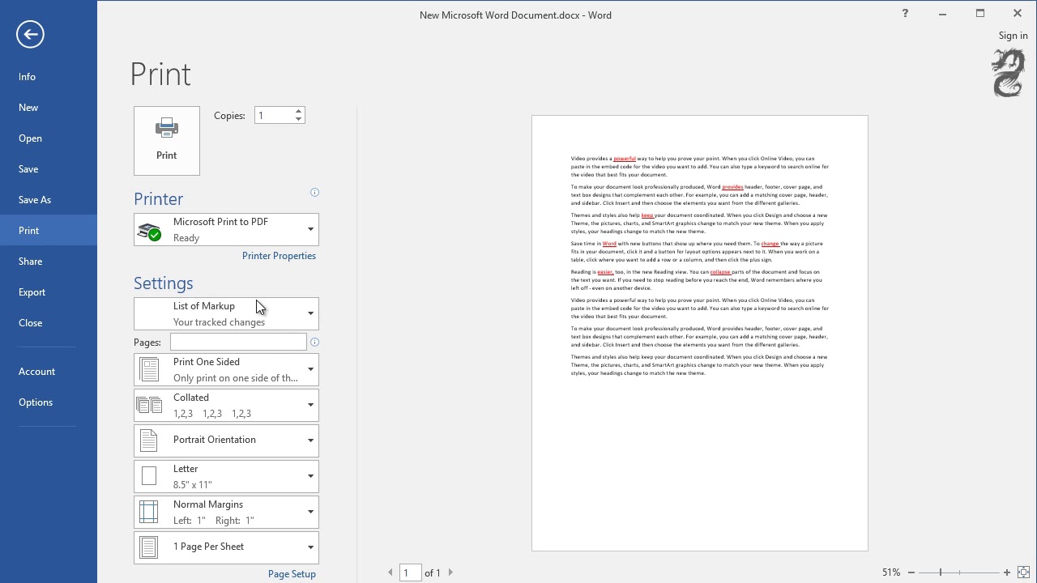Open the Microsoft Print to PDF printer dropdown
This screenshot has width=1037, height=583.
pos(226,230)
